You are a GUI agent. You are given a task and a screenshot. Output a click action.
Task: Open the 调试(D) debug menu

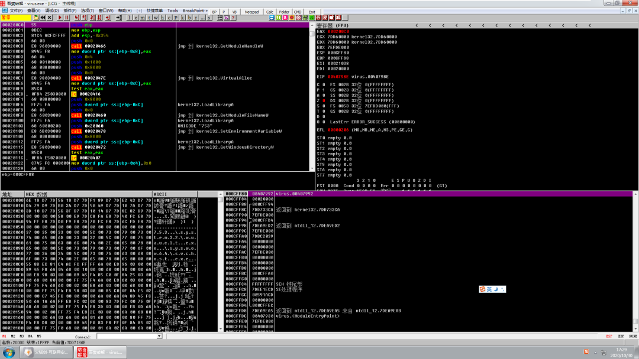(51, 11)
